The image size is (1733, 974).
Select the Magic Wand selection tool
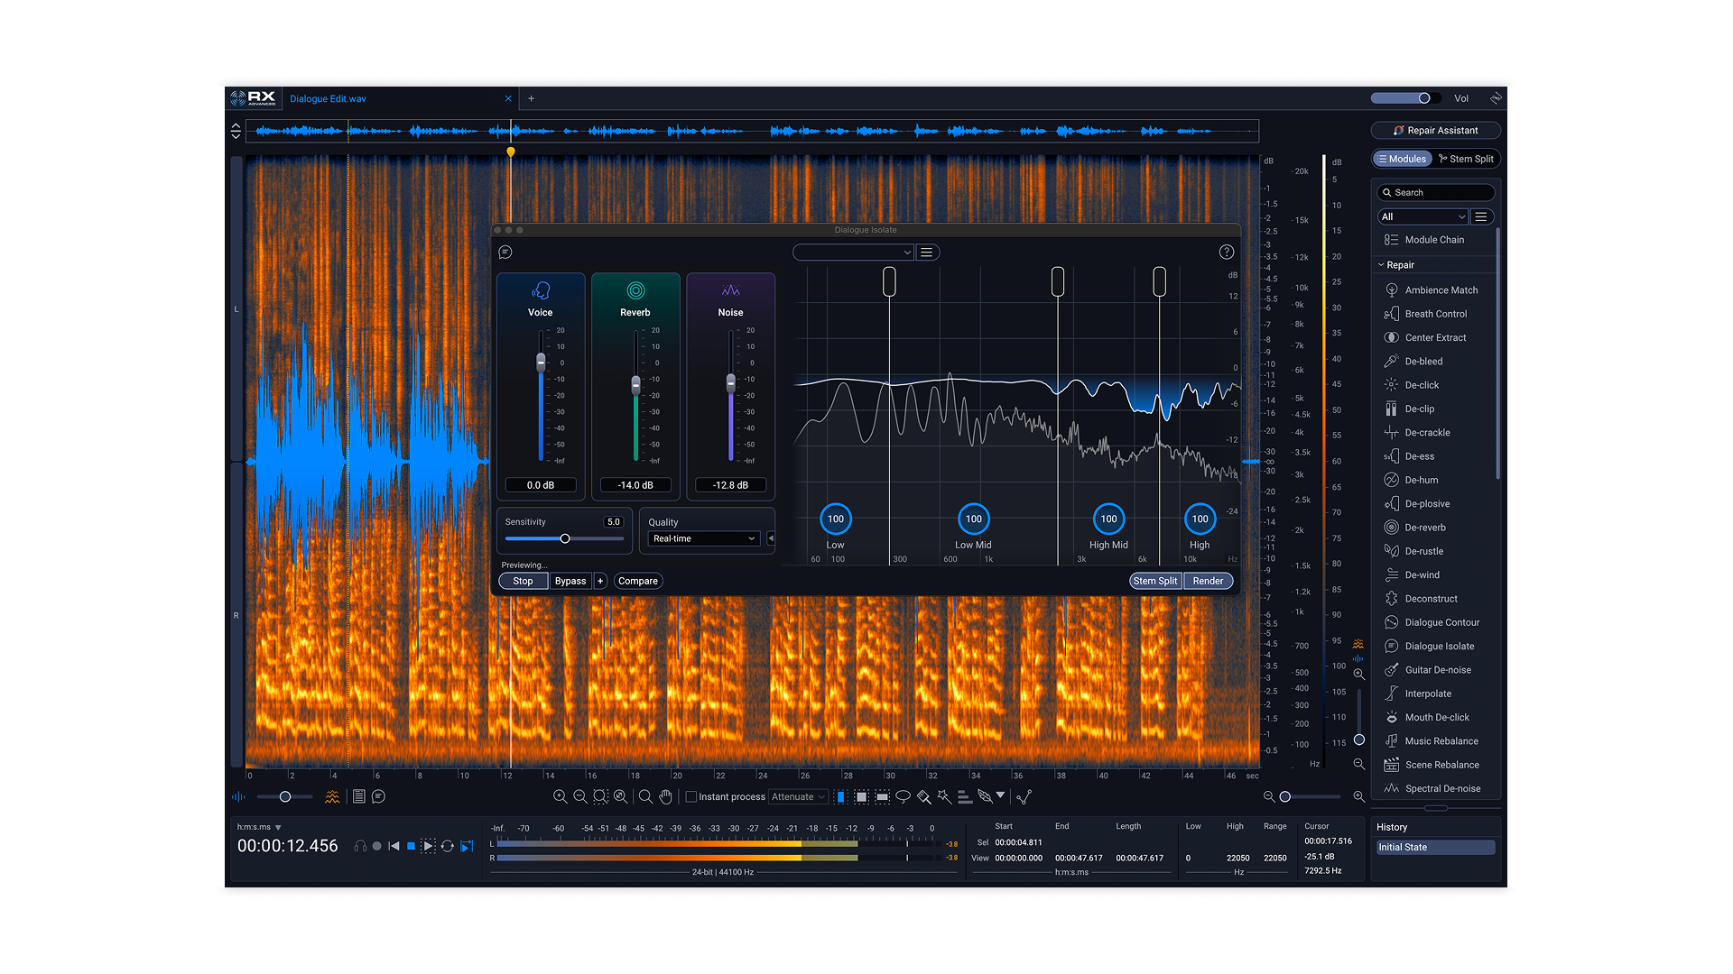click(x=944, y=797)
